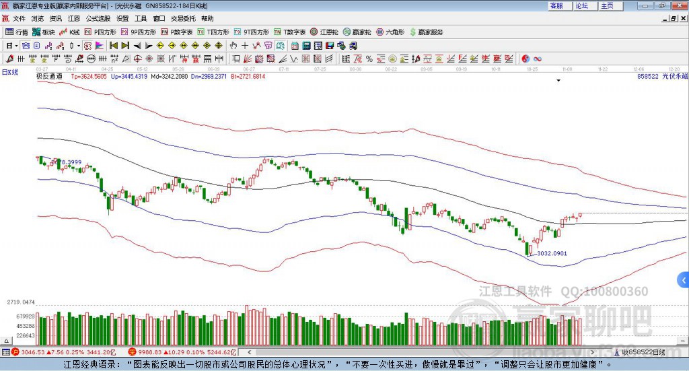Open the 板块 sector view
Image resolution: width=689 pixels, height=371 pixels.
[x=44, y=32]
